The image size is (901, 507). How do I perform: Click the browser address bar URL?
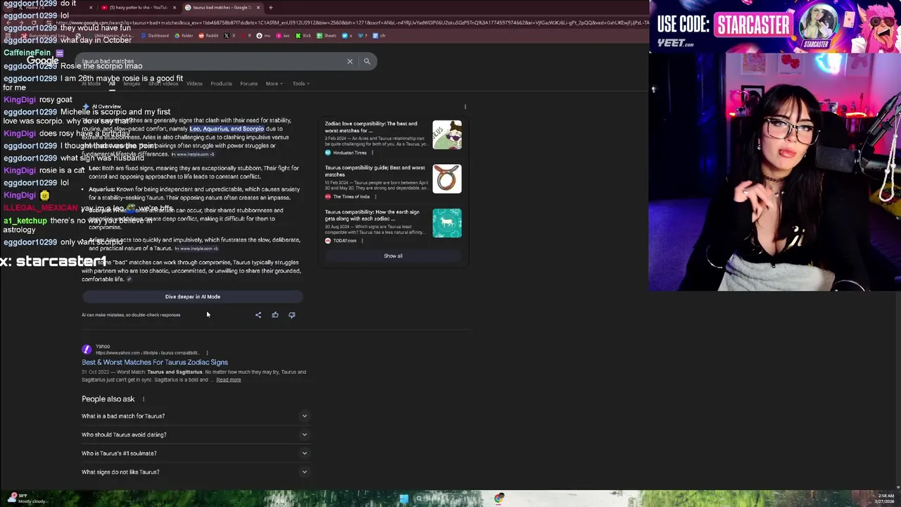coord(352,23)
